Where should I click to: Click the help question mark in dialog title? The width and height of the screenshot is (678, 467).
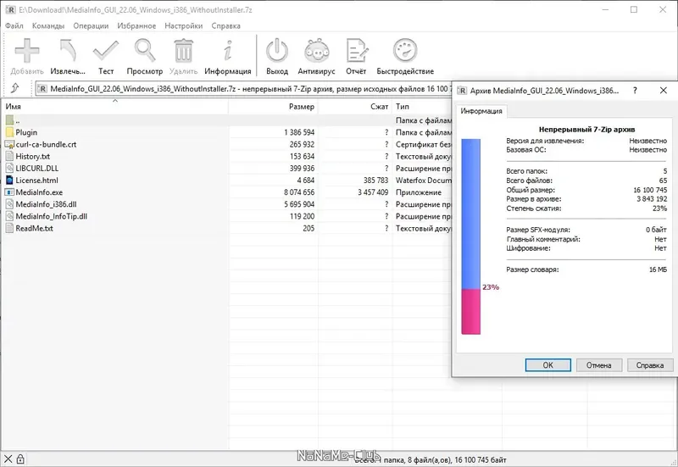pos(635,91)
